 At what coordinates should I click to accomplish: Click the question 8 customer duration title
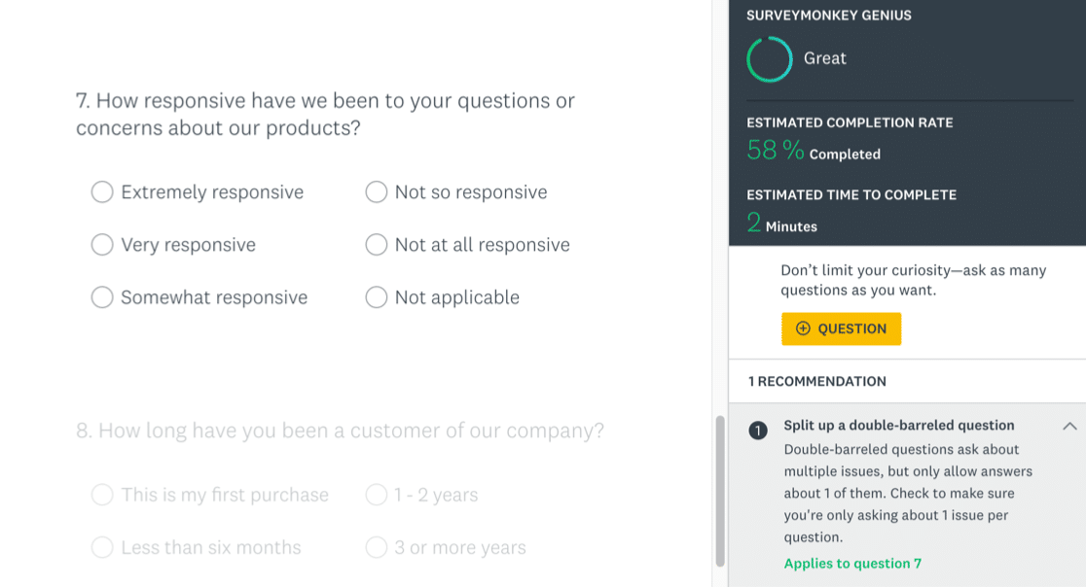[340, 431]
